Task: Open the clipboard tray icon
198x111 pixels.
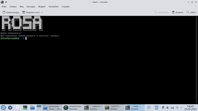Action: point(163,108)
